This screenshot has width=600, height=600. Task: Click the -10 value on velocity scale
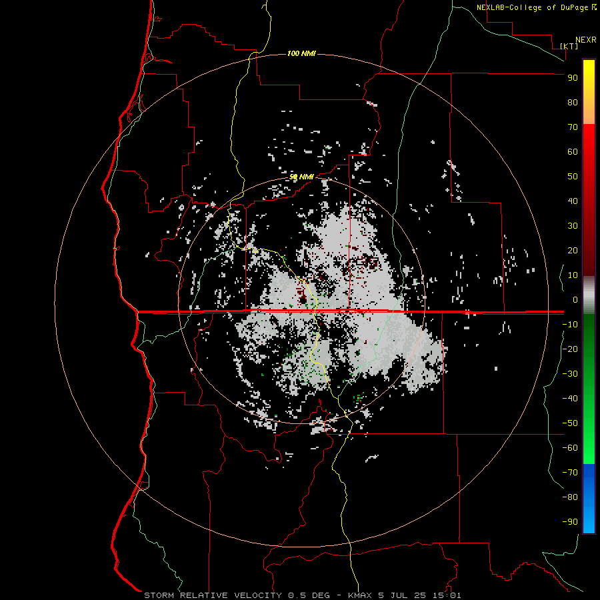(x=570, y=325)
